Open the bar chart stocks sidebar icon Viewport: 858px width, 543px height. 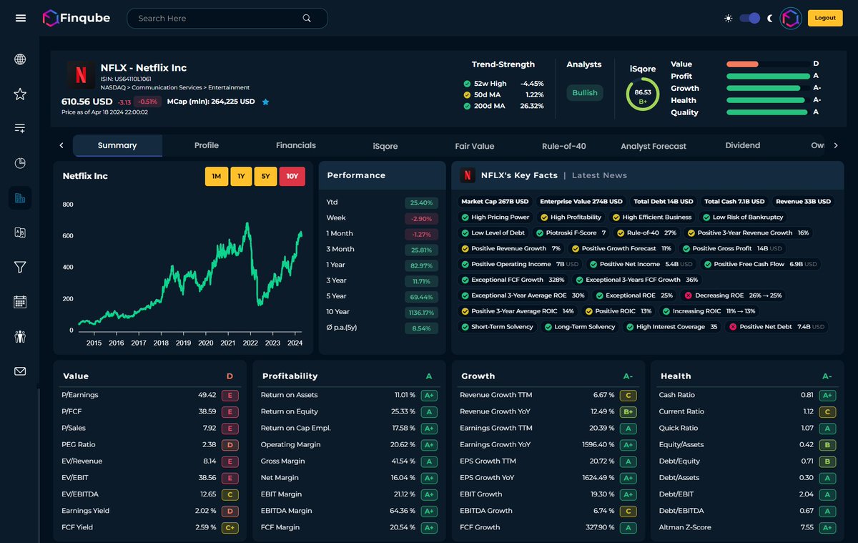coord(20,197)
